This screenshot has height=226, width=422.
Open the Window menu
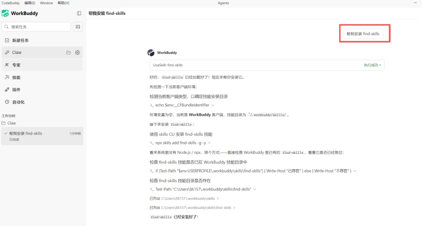[46, 3]
